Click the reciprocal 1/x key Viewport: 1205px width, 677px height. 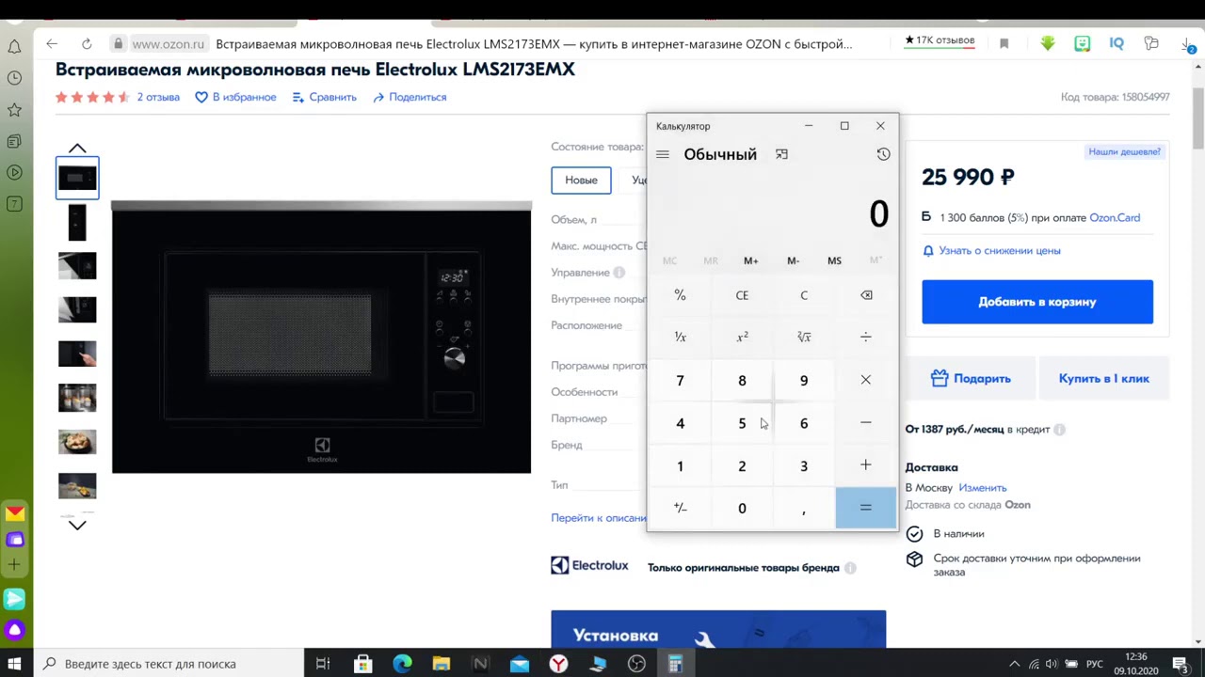click(680, 337)
